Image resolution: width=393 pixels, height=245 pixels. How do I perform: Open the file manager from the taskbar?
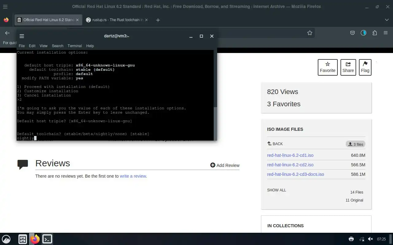[23, 239]
